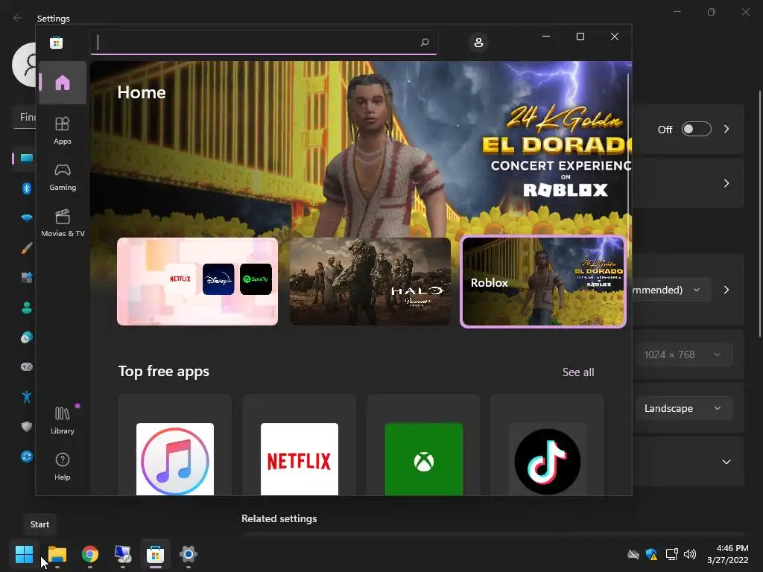Select Windows Update in Settings sidebar
The image size is (763, 572).
tap(26, 457)
